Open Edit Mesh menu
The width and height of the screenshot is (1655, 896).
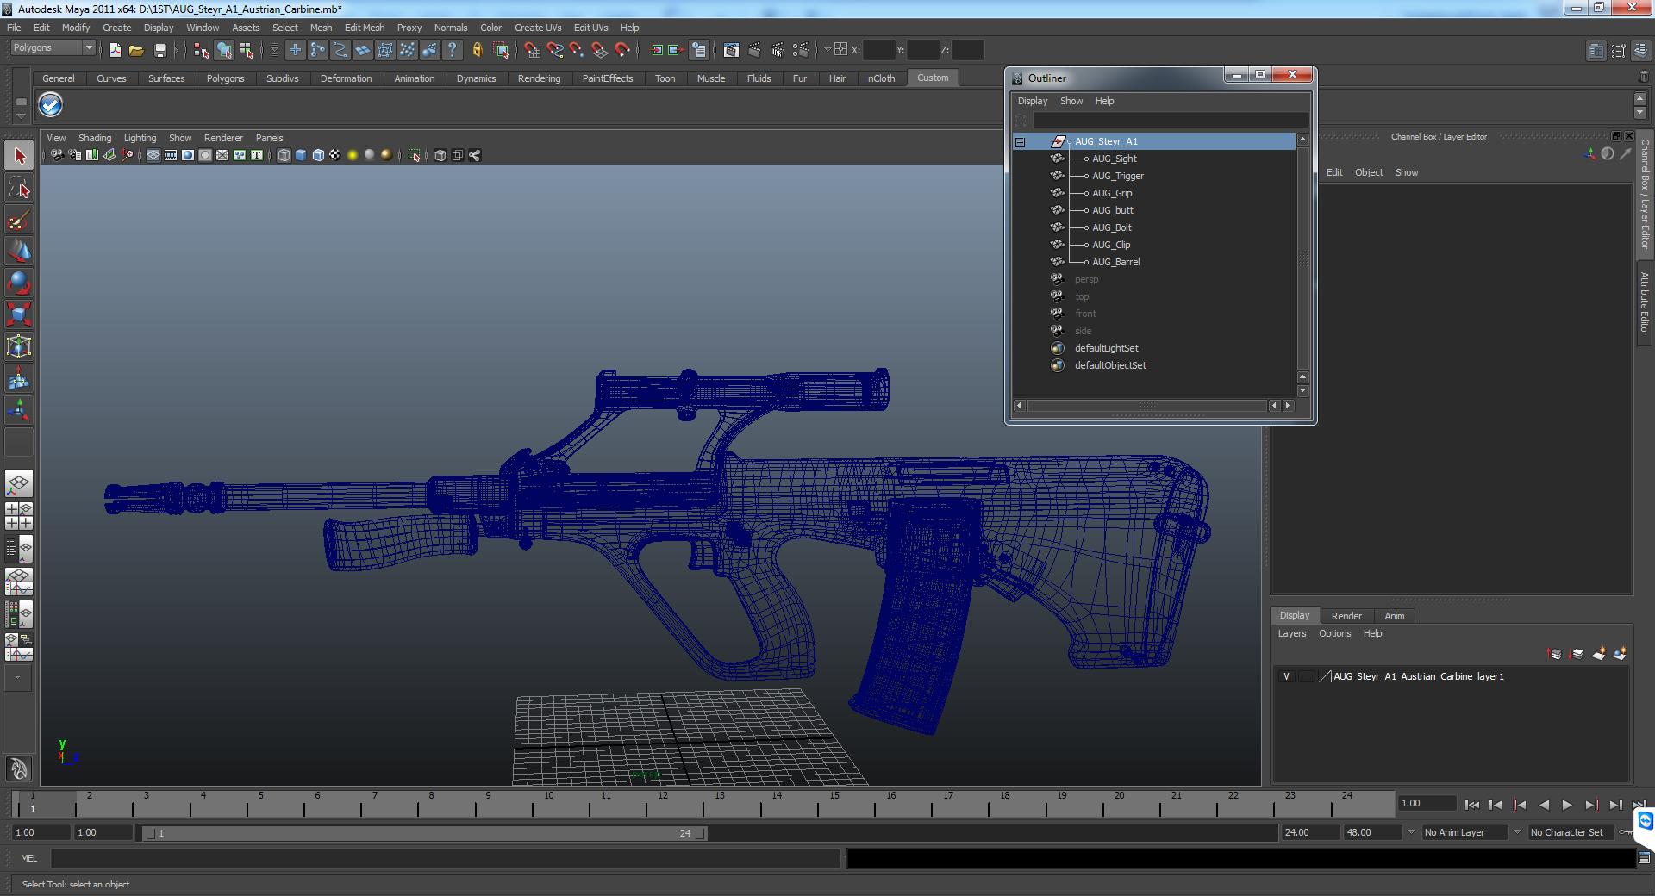tap(365, 28)
